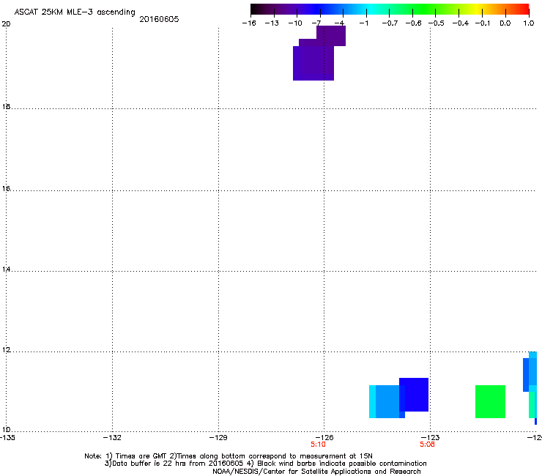Screen dimensions: 542x476
Task: Click the large purple data block near 19N
Action: coord(313,63)
